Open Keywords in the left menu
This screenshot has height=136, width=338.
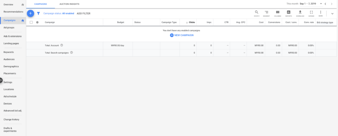pos(9,52)
